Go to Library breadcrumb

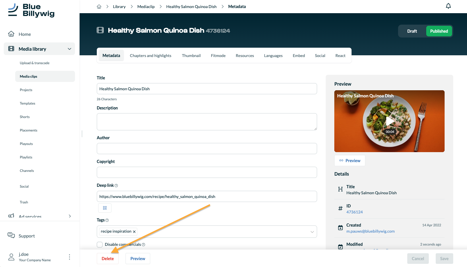tap(119, 7)
